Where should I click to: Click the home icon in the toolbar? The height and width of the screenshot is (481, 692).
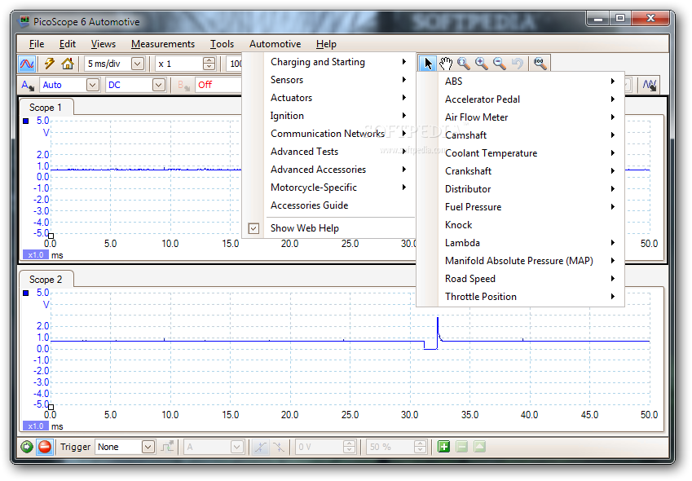coord(68,64)
